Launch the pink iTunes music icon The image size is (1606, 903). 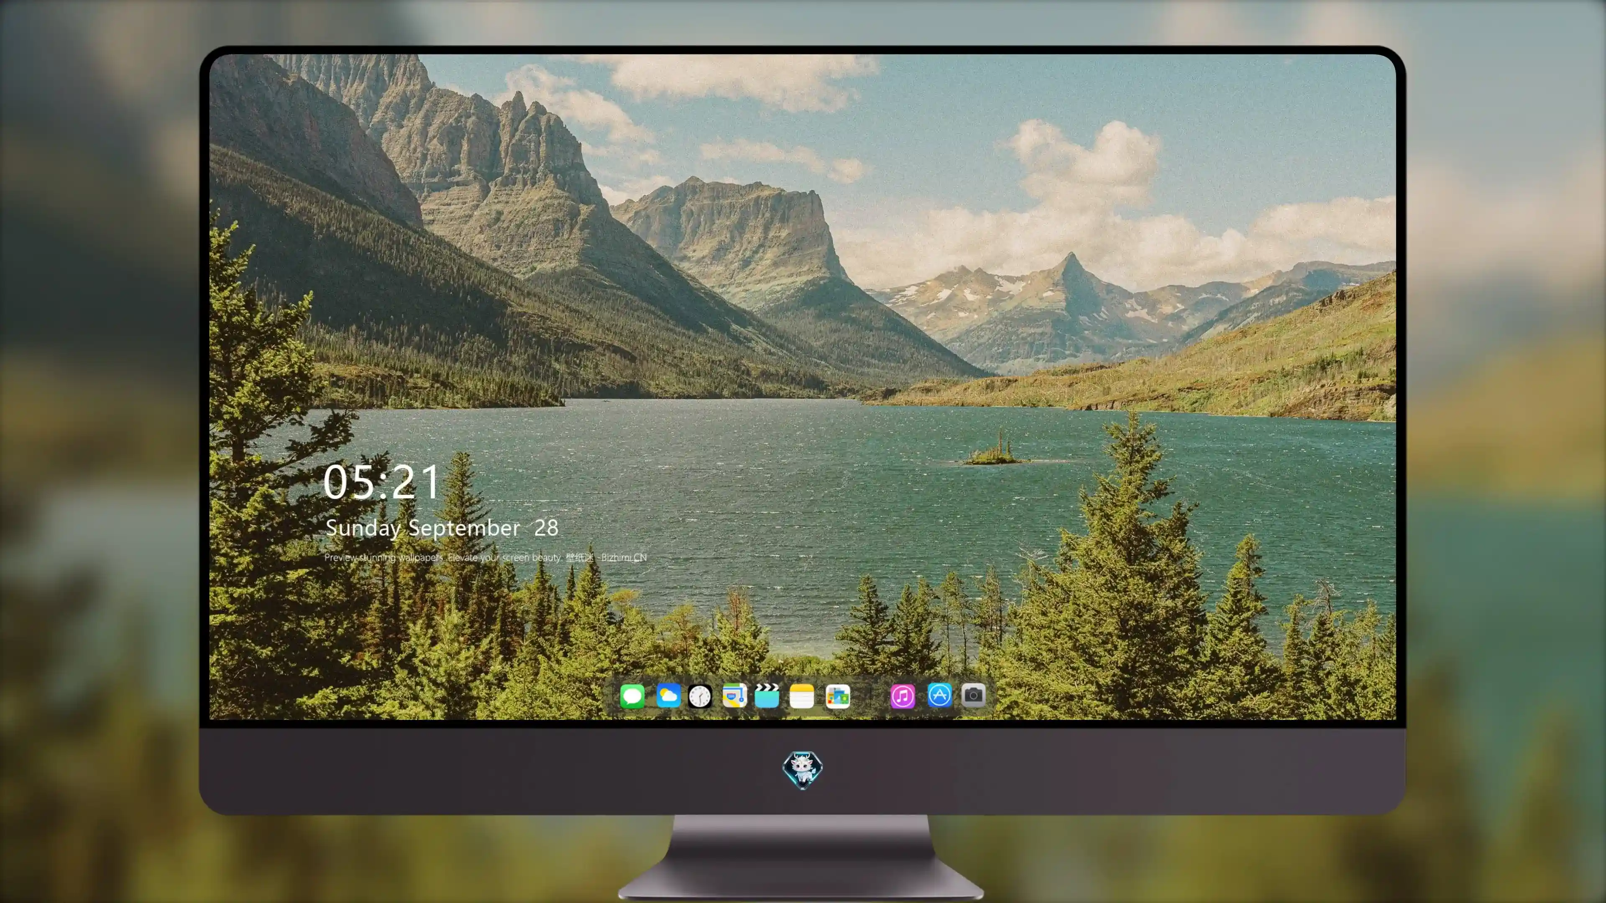[902, 696]
